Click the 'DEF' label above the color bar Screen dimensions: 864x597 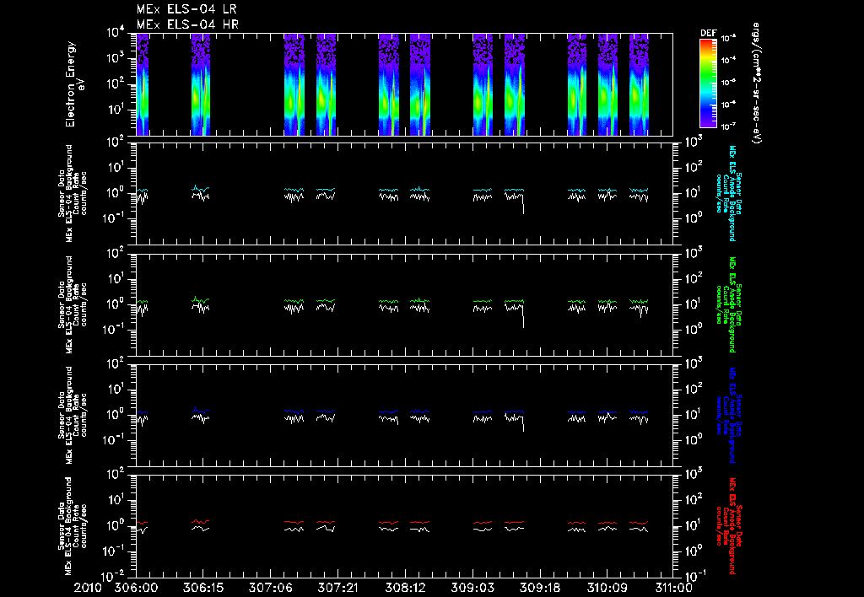pyautogui.click(x=708, y=33)
